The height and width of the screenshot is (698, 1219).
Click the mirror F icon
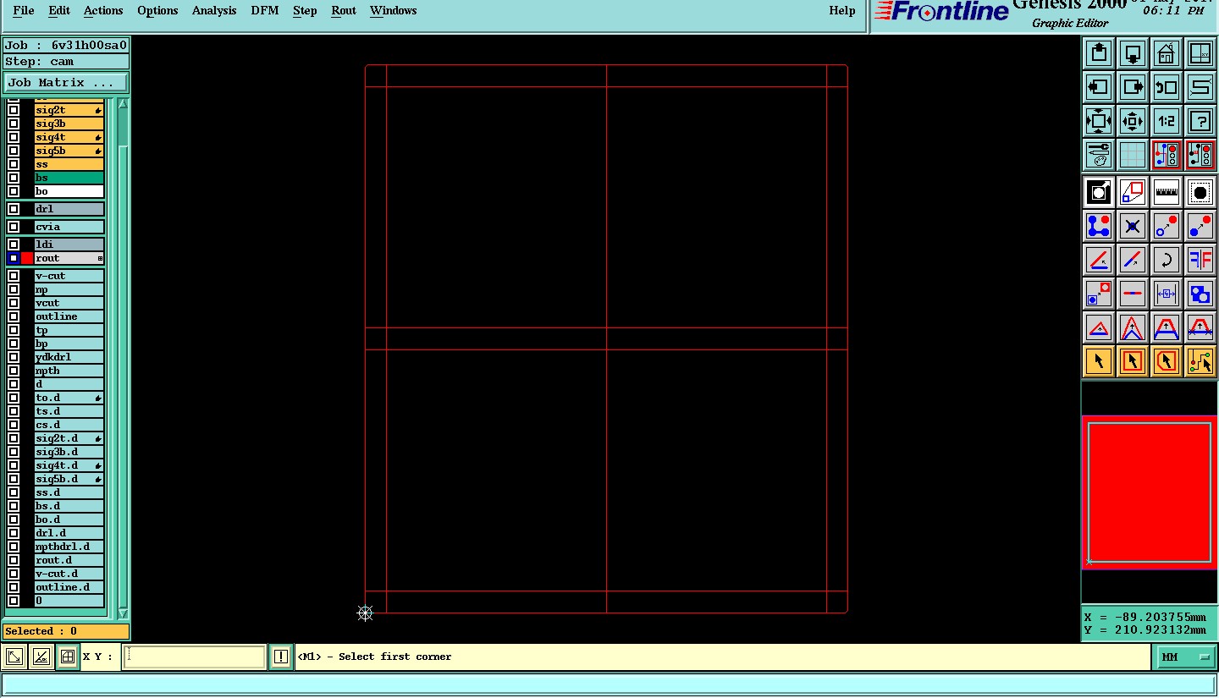click(1200, 260)
